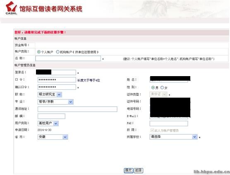230x175 pixels.
Task: Expand the 省市 dropdown showing 安徽
Action: (53, 137)
